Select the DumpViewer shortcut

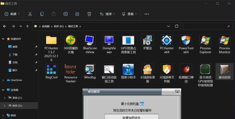click(x=109, y=40)
